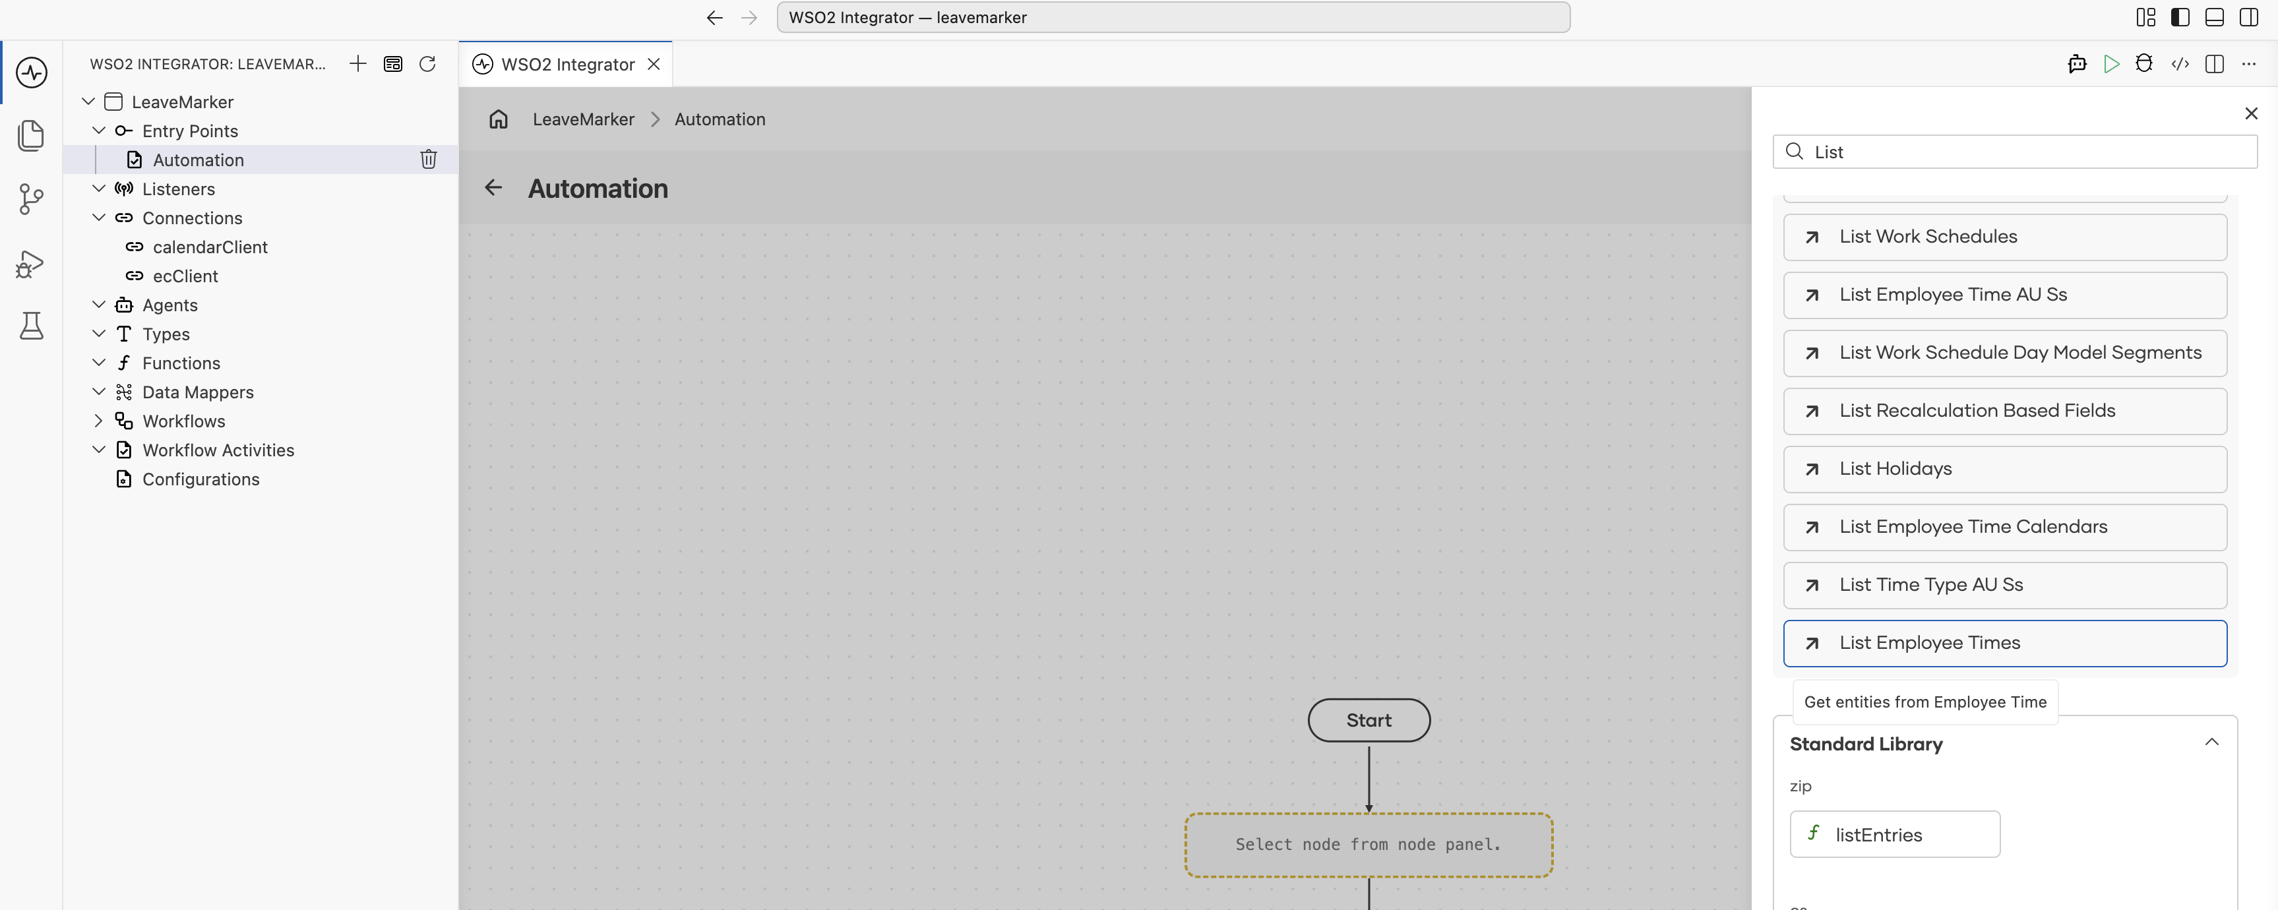This screenshot has height=910, width=2278.
Task: Collapse the Data Mappers node
Action: (x=99, y=392)
